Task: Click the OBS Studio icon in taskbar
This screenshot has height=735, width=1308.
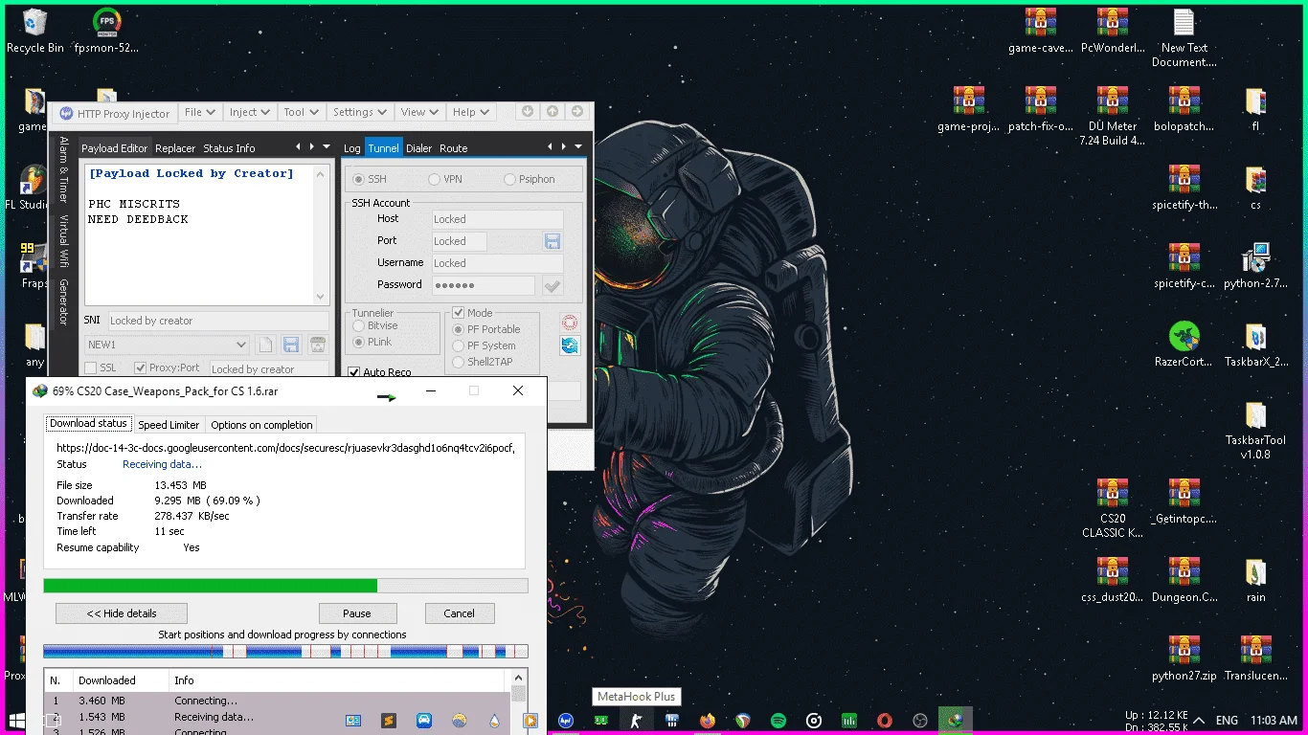Action: pos(920,721)
